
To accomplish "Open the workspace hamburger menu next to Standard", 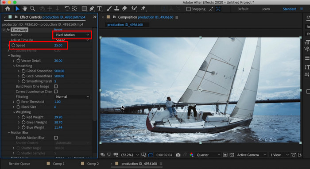I will (x=302, y=9).
